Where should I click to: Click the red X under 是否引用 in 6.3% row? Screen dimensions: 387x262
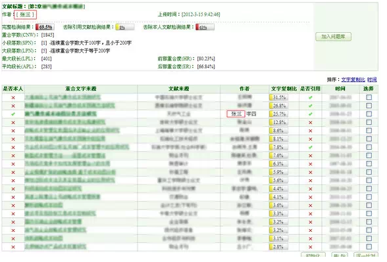(x=311, y=164)
